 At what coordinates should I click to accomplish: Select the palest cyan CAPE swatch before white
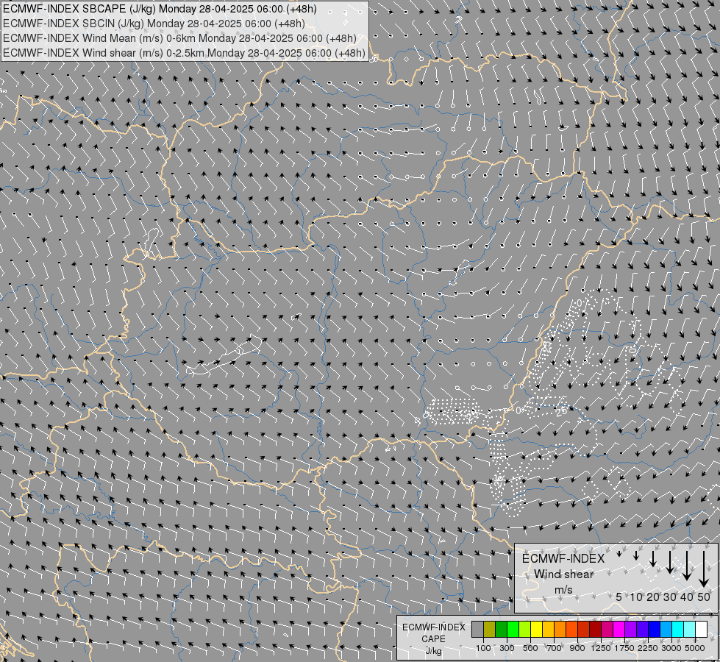[689, 630]
